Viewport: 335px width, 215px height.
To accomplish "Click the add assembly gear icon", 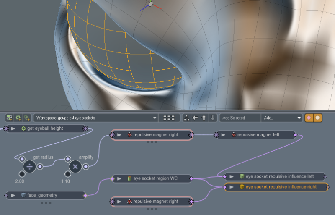I will pos(18,118).
